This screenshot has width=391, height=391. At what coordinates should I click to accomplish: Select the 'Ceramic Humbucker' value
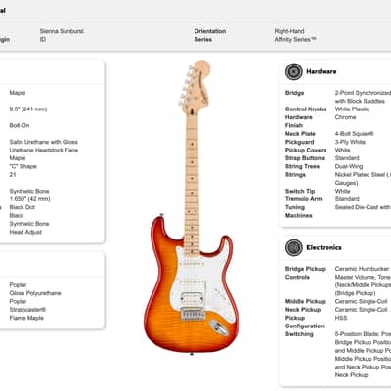coord(362,269)
